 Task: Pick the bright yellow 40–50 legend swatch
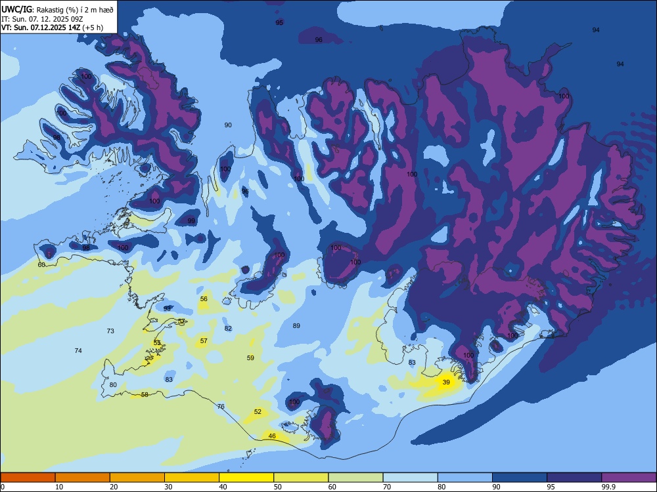pyautogui.click(x=246, y=478)
